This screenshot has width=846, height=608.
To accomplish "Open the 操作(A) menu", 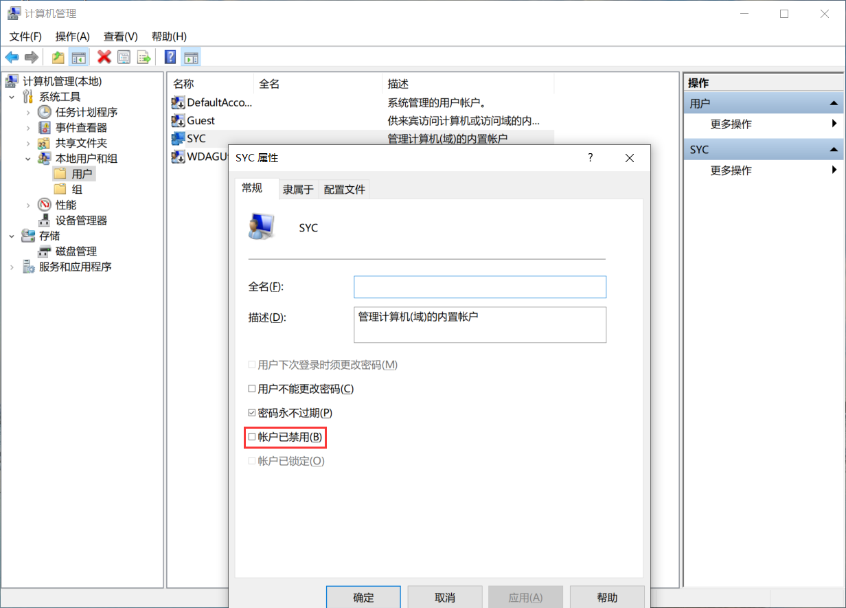I will pos(73,36).
